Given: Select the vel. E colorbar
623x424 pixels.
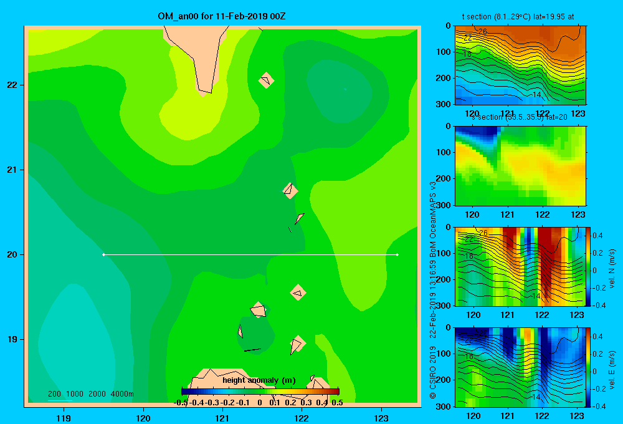Looking at the screenshot, I should point(588,367).
